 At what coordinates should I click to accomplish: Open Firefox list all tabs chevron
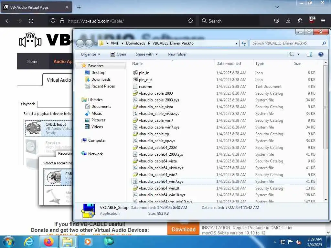point(277,7)
